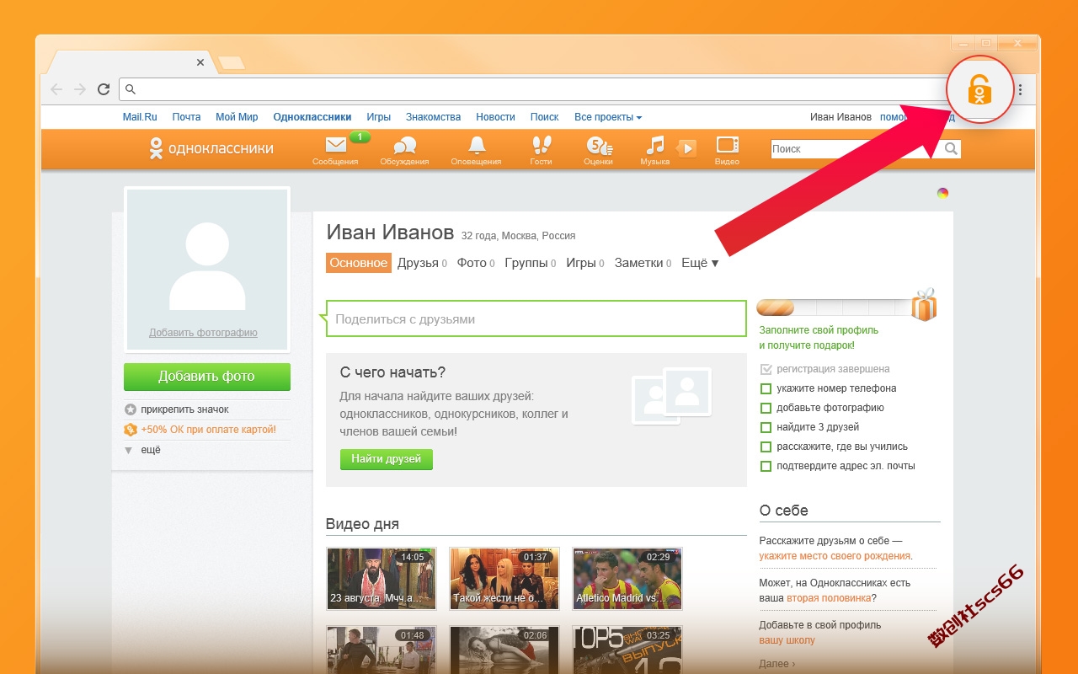
Task: Check найдите 3 друзей
Action: [766, 427]
